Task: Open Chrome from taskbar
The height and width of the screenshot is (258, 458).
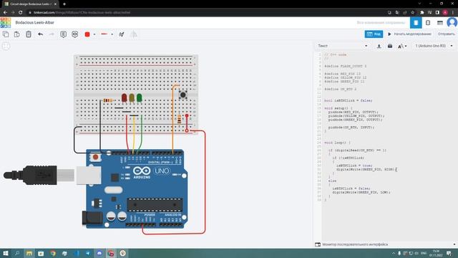Action: 52,253
